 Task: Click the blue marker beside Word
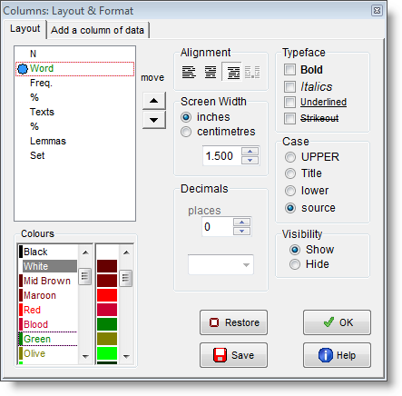coord(23,69)
